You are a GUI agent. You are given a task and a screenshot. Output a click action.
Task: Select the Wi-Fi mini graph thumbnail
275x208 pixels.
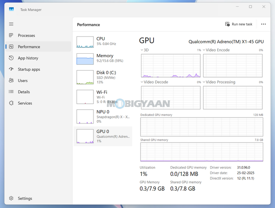85,97
